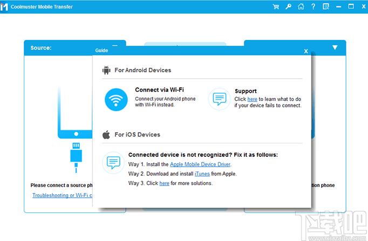Open the shopping cart purchase icon
368x241 pixels.
click(276, 6)
